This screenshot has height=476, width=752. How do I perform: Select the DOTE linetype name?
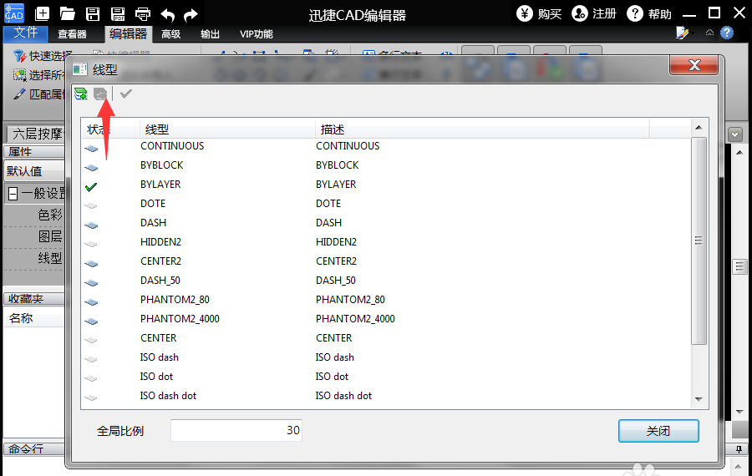[x=153, y=203]
